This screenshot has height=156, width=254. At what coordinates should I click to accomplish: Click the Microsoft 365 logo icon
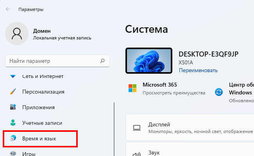[x=132, y=88]
